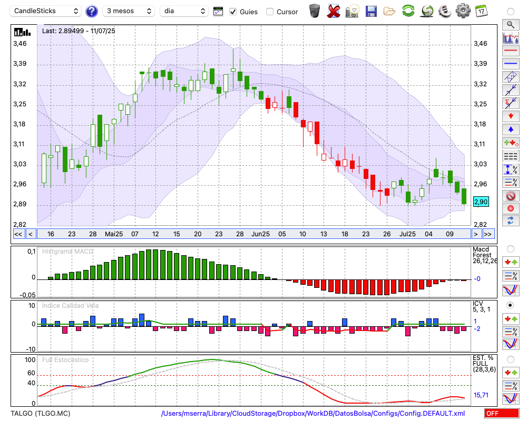Screen dimensions: 527x421
Task: Select the red horizontal line tool
Action: [x=511, y=51]
